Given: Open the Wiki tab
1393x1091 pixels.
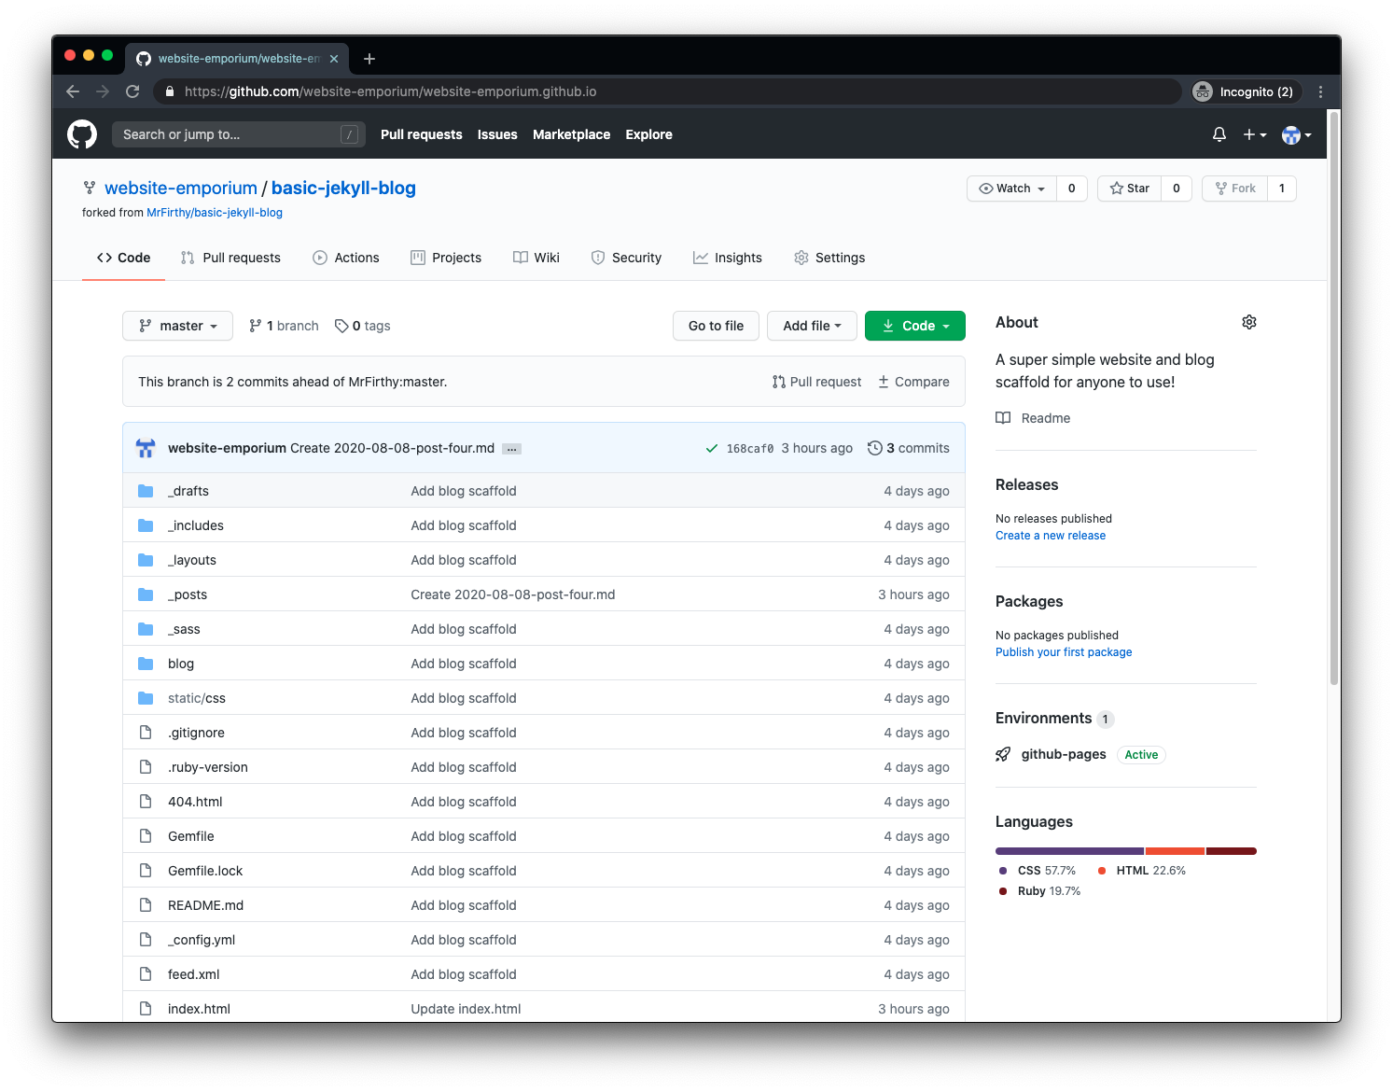Looking at the screenshot, I should point(536,258).
